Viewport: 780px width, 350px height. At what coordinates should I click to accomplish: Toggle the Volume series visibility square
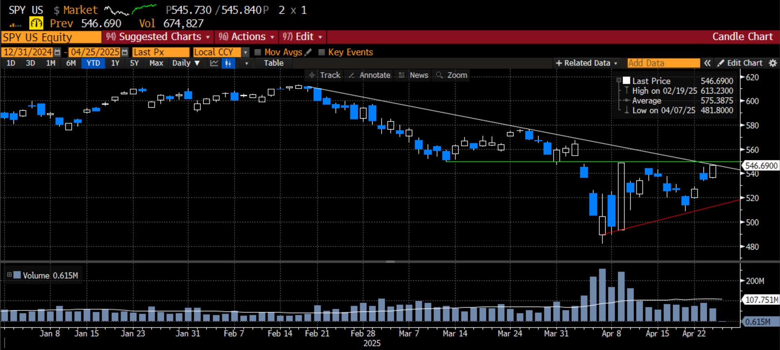click(x=17, y=275)
